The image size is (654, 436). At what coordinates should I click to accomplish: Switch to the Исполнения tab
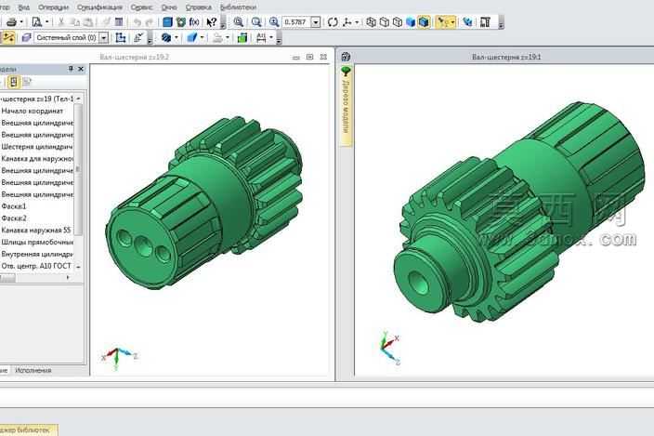(33, 371)
